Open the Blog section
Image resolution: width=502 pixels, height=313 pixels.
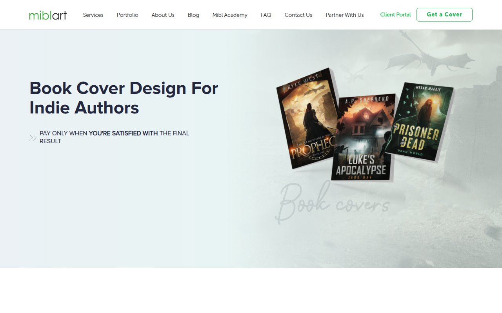pos(193,15)
